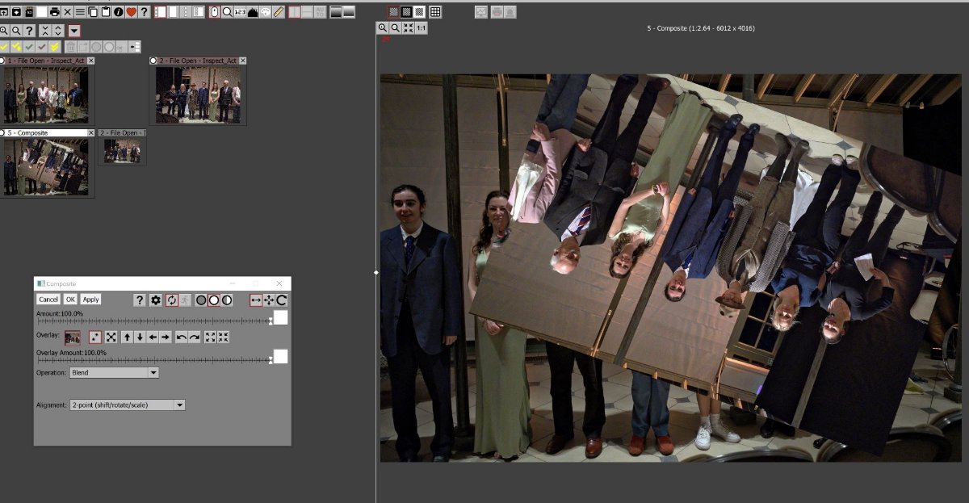
Task: Open help using the question mark beside the heart
Action: pos(144,12)
